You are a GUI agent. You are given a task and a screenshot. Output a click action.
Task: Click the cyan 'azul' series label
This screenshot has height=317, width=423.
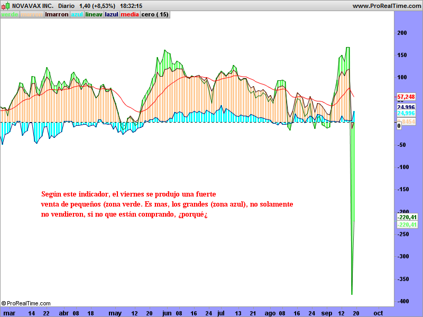click(x=77, y=14)
